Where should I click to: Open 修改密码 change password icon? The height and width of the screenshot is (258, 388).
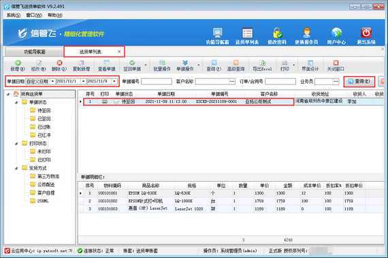[x=277, y=33]
